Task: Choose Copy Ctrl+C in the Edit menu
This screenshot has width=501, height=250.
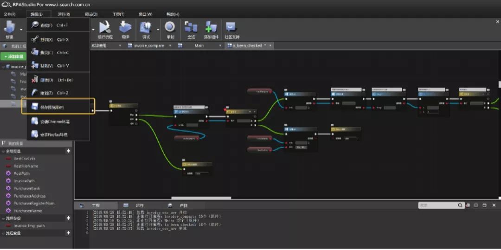Action: tap(58, 52)
